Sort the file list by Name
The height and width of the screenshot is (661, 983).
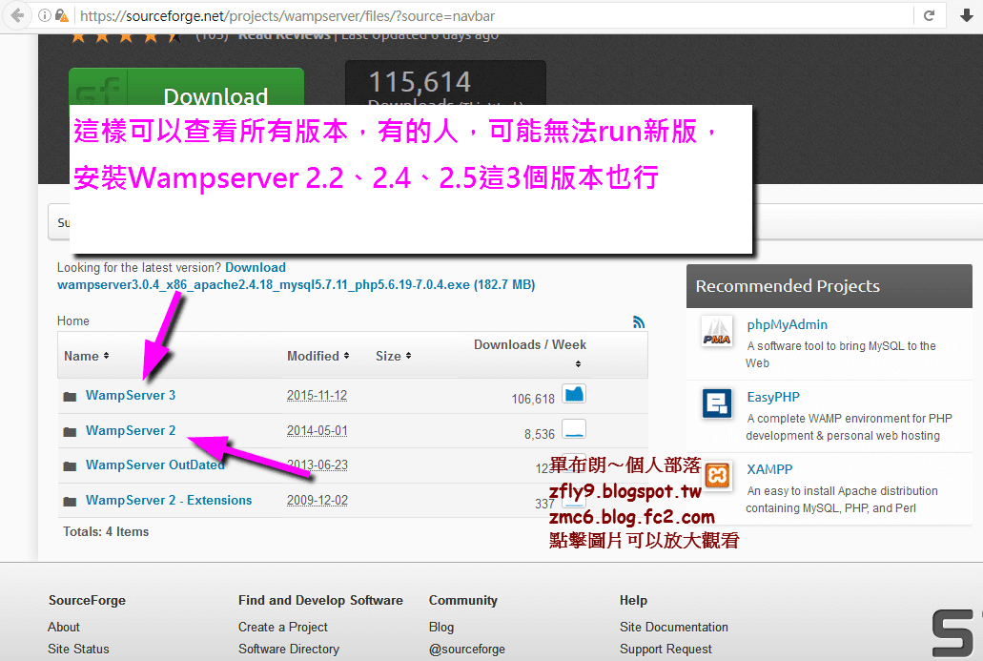(87, 356)
